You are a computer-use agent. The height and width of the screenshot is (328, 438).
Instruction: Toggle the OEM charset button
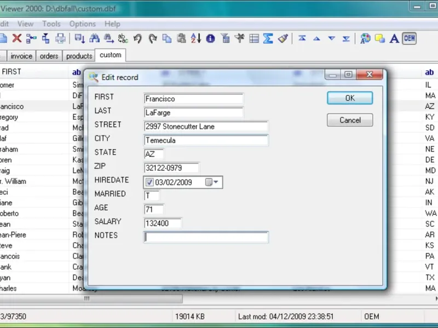tap(409, 38)
